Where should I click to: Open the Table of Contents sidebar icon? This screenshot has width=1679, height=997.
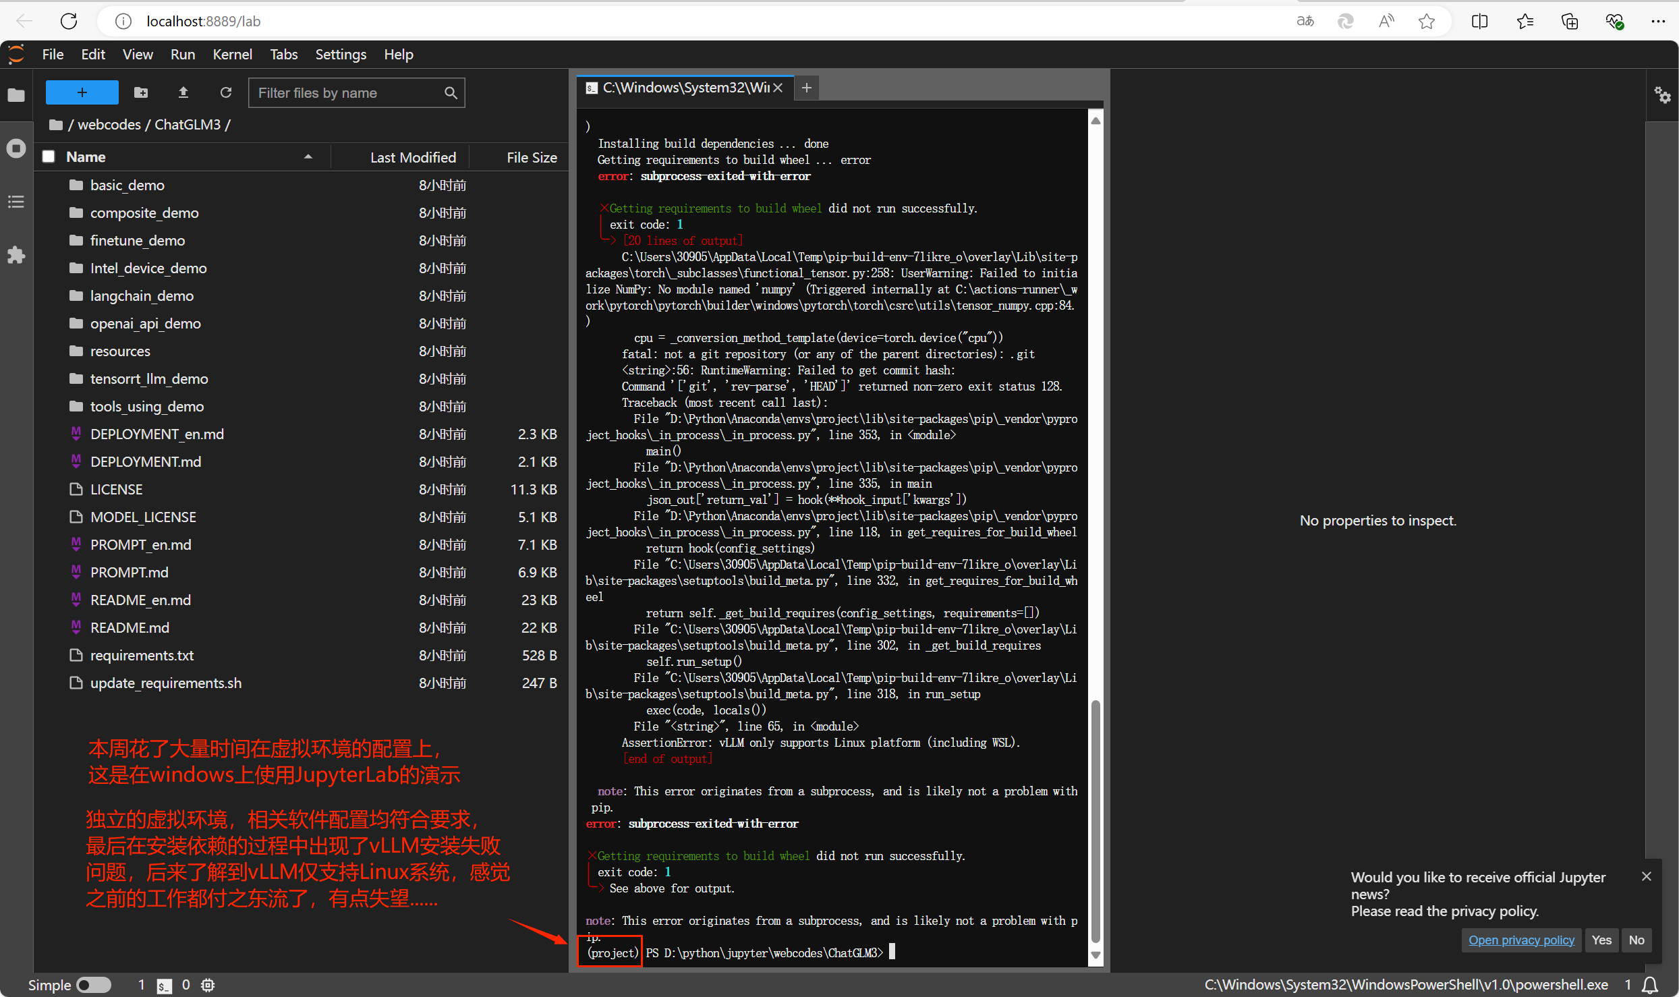click(16, 202)
